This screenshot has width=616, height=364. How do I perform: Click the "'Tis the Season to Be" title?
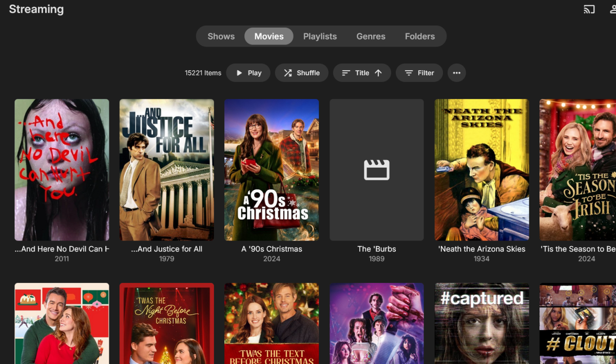point(578,249)
